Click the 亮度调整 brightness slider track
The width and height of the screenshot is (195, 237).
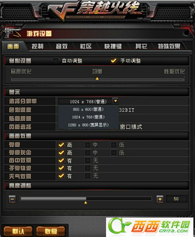click(86, 198)
